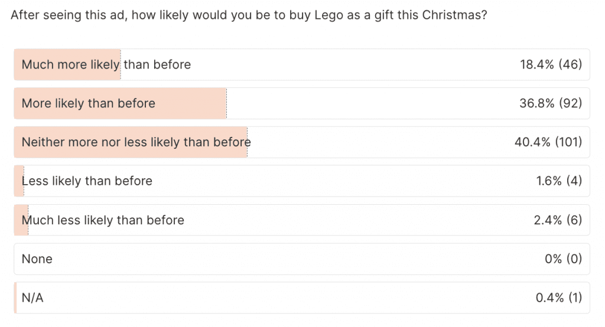Click the 40.4% (101) result value
Image resolution: width=605 pixels, height=327 pixels.
tap(548, 142)
